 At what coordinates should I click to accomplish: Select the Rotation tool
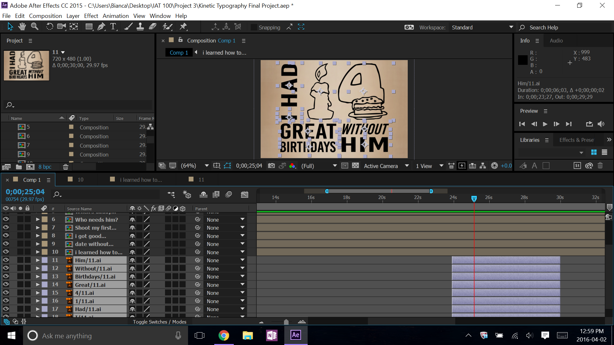[x=50, y=27]
